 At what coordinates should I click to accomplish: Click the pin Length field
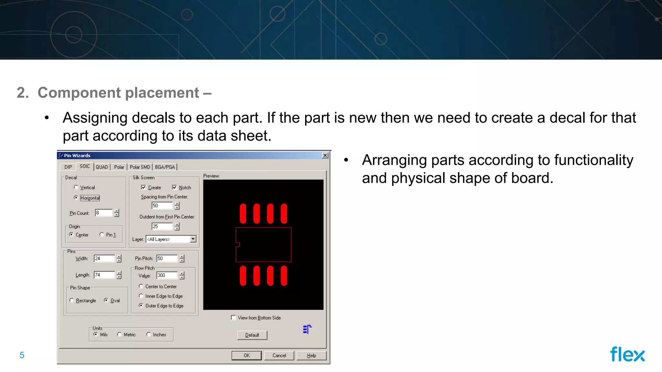104,275
